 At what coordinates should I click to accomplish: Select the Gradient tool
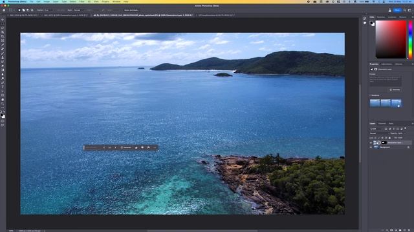pos(3,70)
